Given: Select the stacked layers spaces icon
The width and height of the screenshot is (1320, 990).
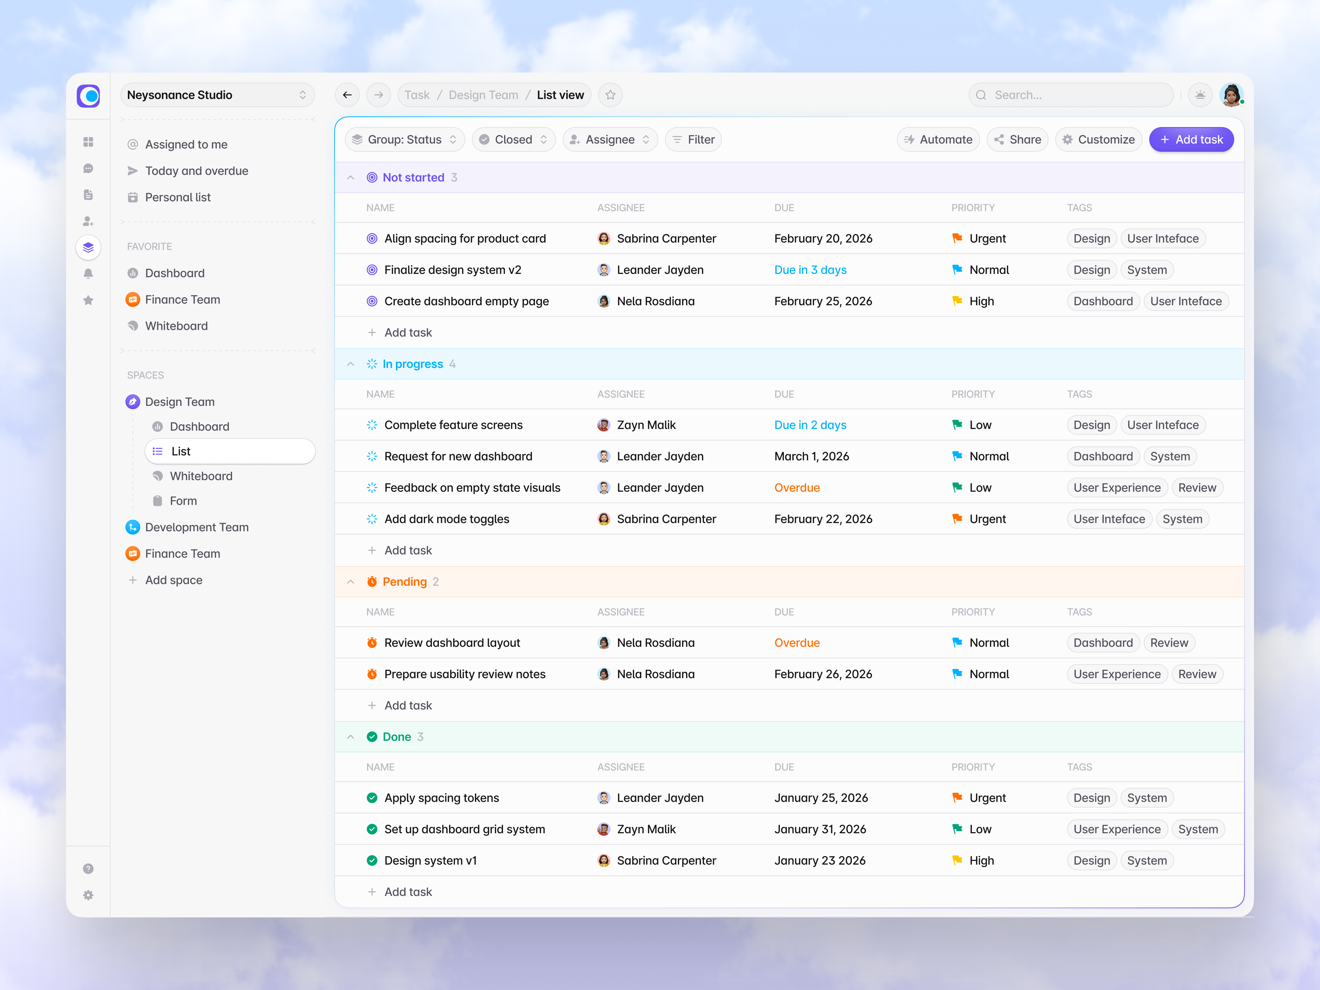Looking at the screenshot, I should (88, 248).
